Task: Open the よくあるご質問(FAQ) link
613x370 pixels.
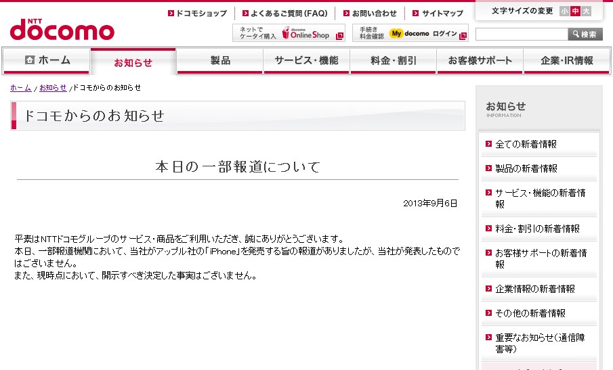Action: [x=289, y=14]
